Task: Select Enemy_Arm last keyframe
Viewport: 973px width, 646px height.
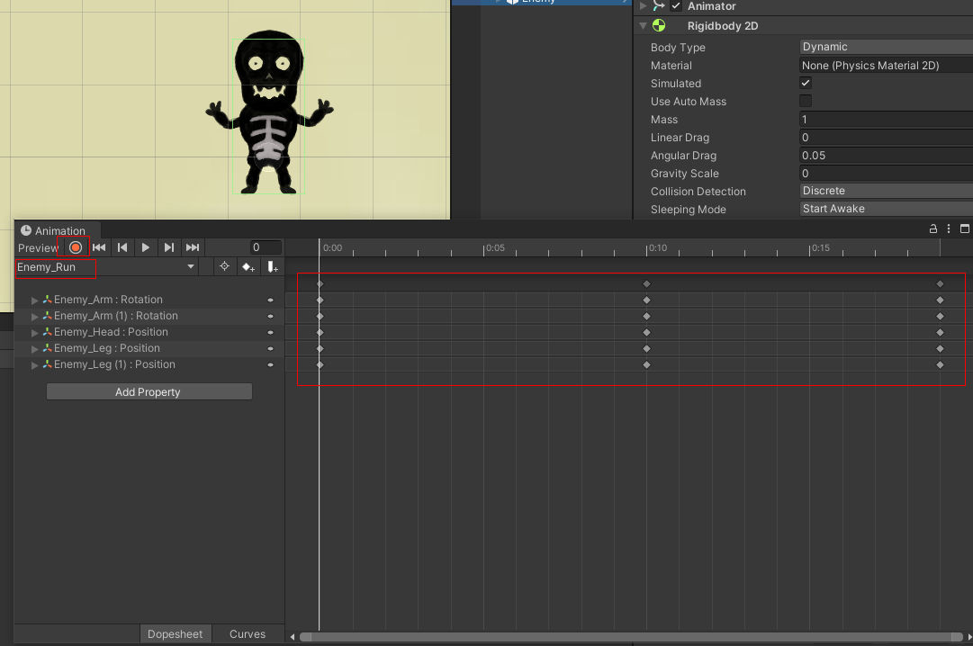Action: pyautogui.click(x=940, y=300)
